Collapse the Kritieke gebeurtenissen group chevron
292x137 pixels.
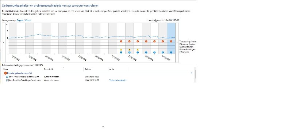pos(191,73)
